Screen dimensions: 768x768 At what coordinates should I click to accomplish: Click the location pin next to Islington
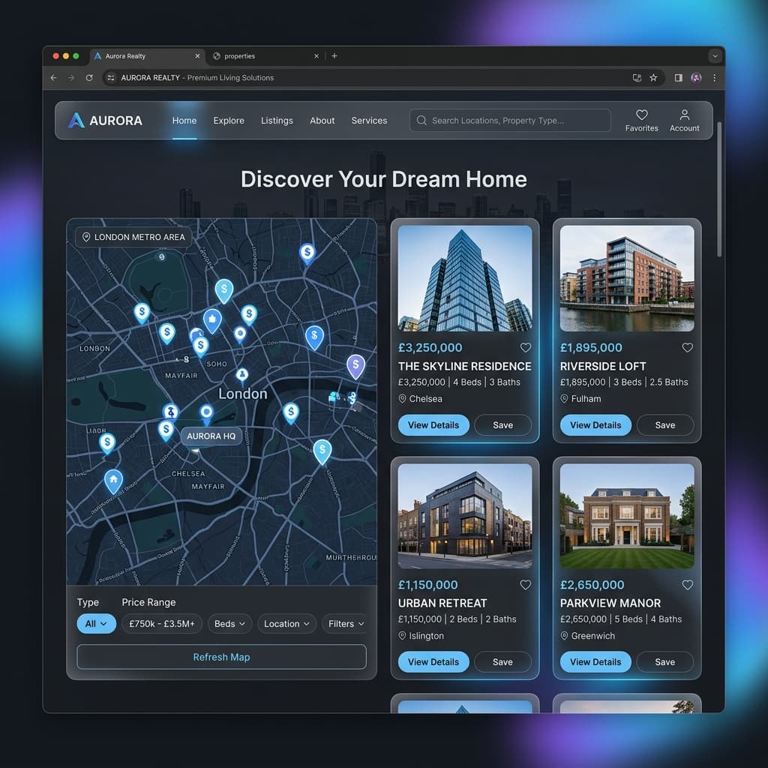pos(402,636)
